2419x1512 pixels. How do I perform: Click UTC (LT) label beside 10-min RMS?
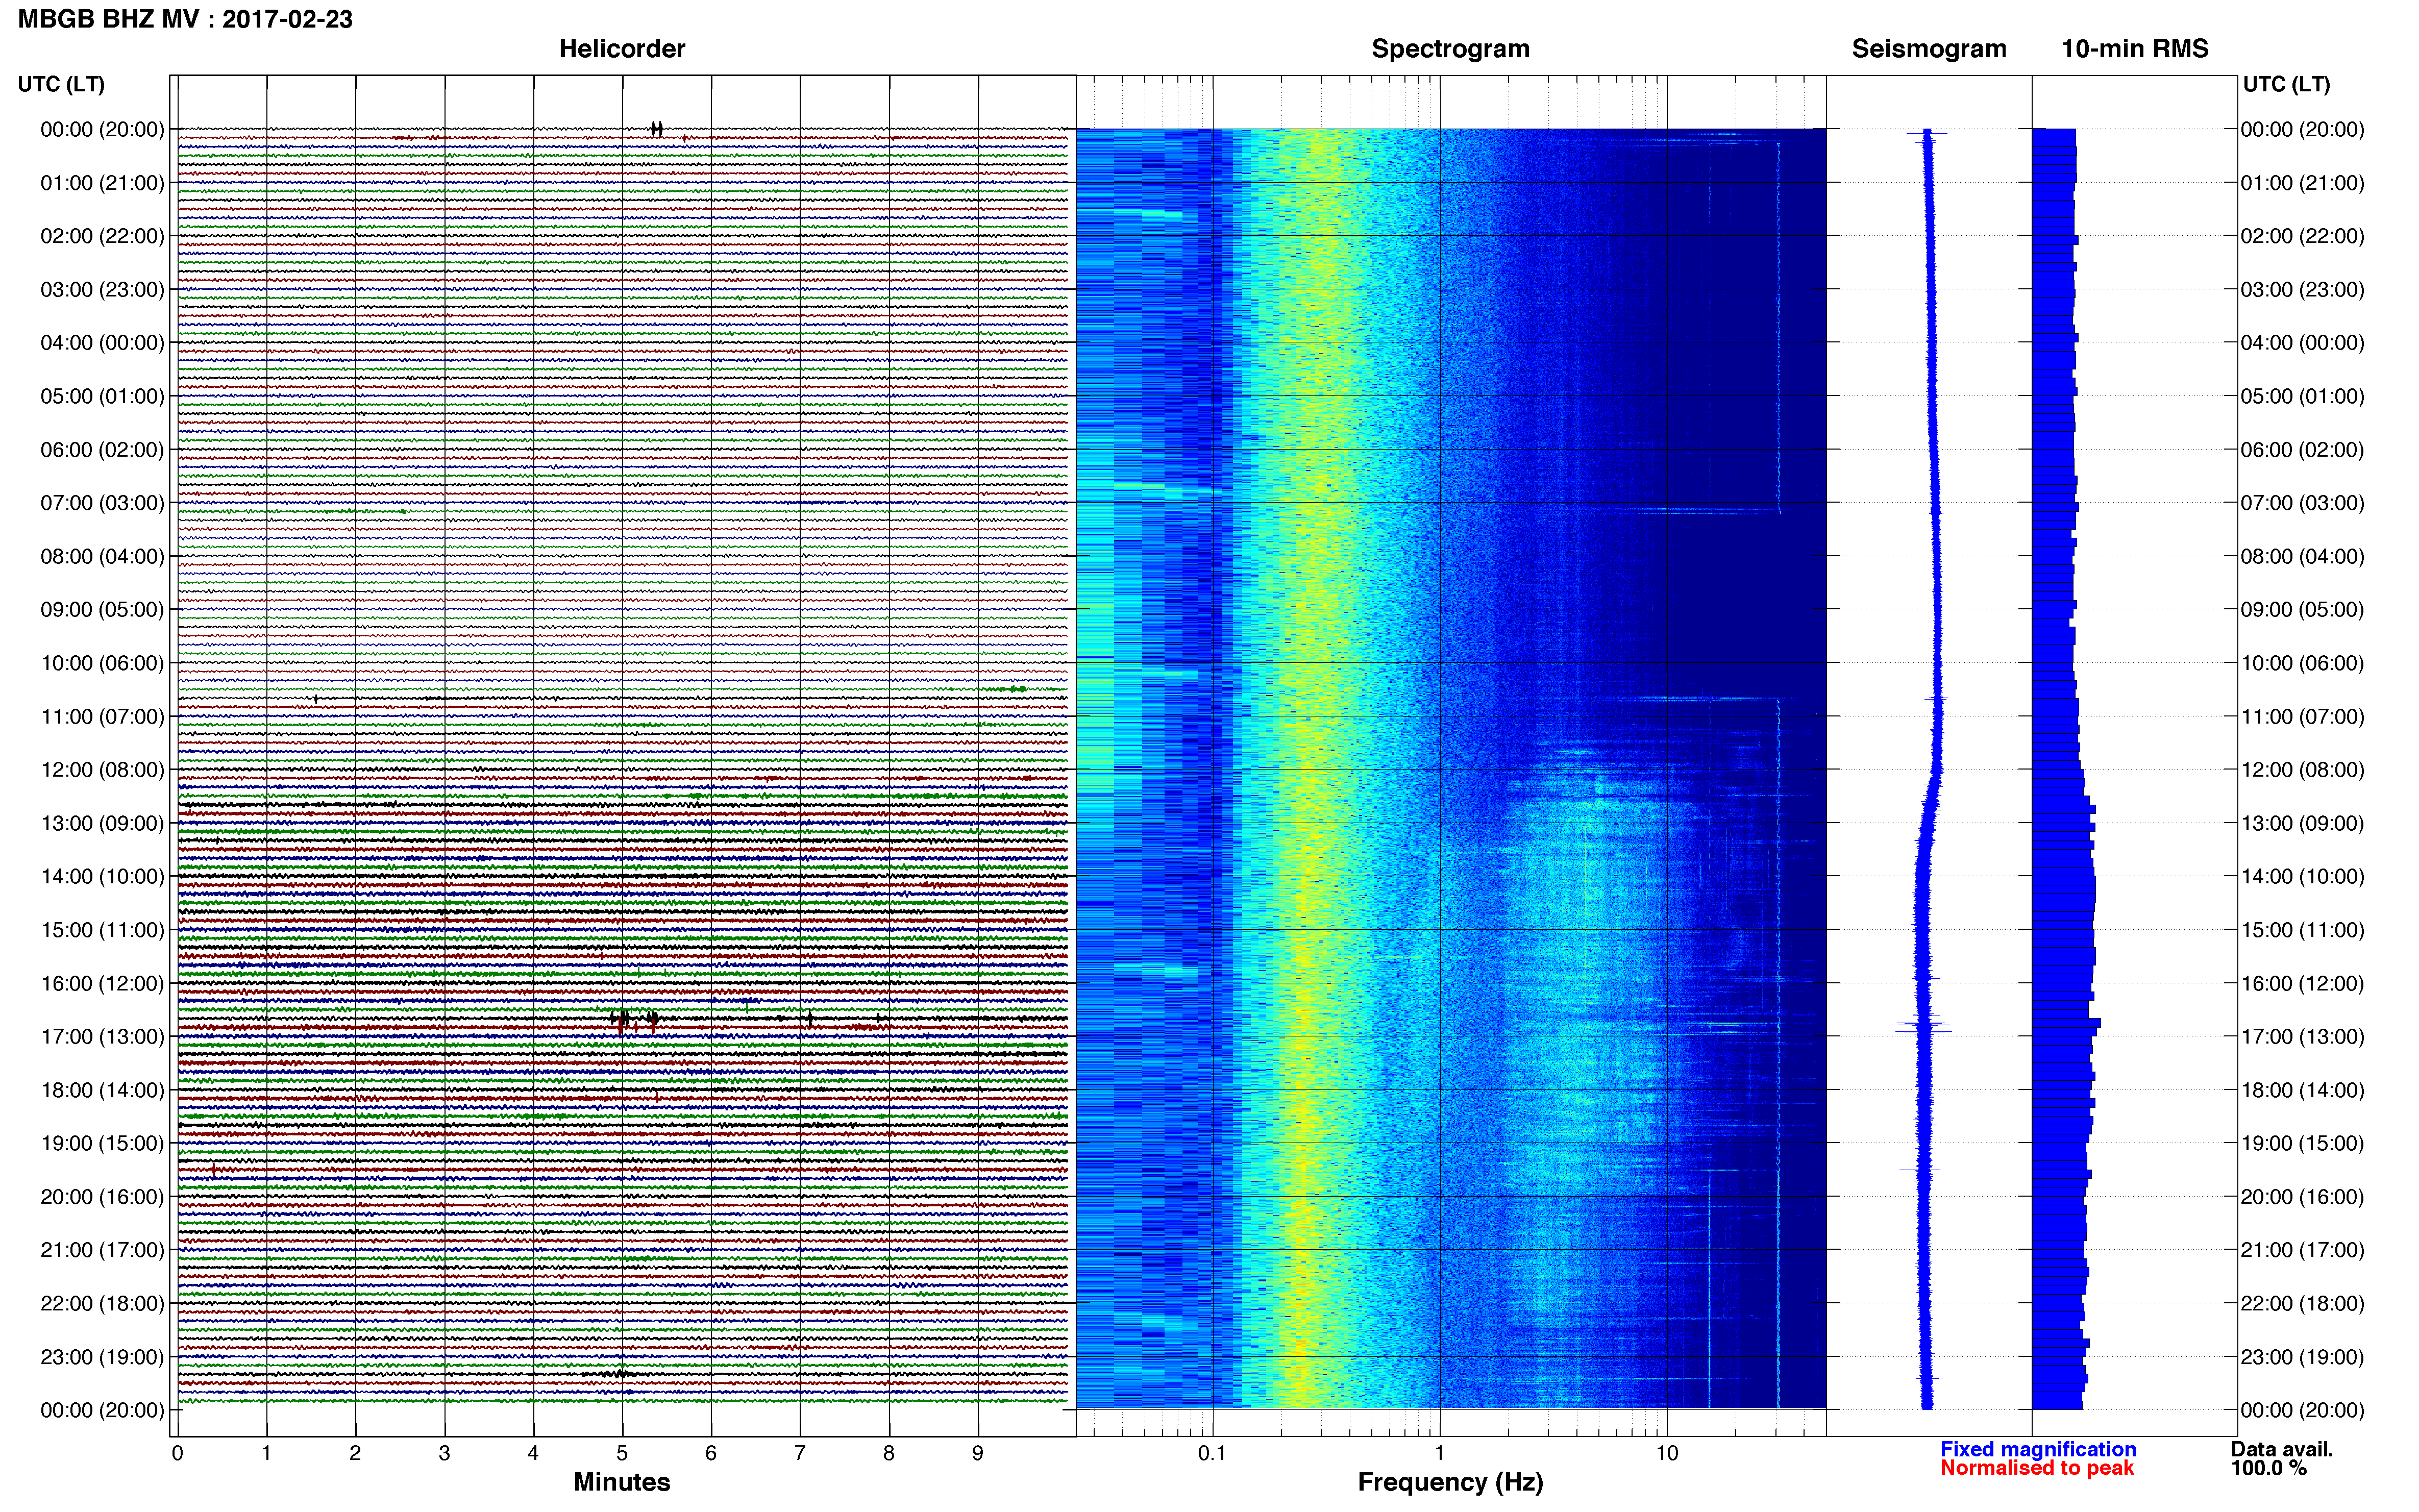point(2286,84)
